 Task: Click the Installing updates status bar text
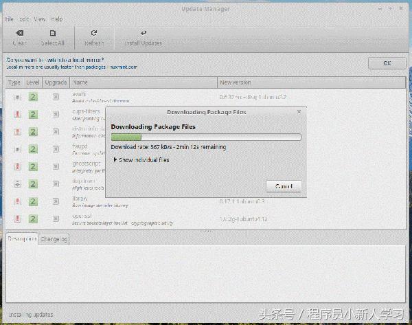[x=31, y=315]
